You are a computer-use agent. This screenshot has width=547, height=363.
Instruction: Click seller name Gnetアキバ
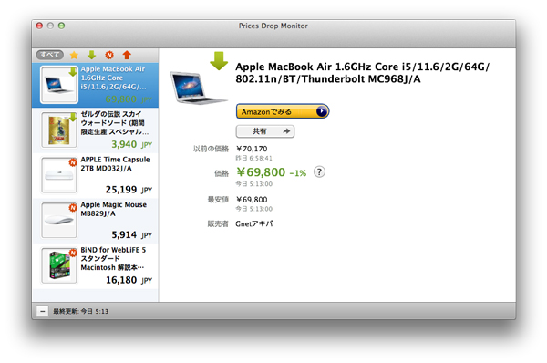[254, 223]
